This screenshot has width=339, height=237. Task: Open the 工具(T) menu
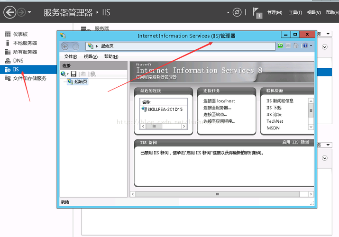[295, 12]
